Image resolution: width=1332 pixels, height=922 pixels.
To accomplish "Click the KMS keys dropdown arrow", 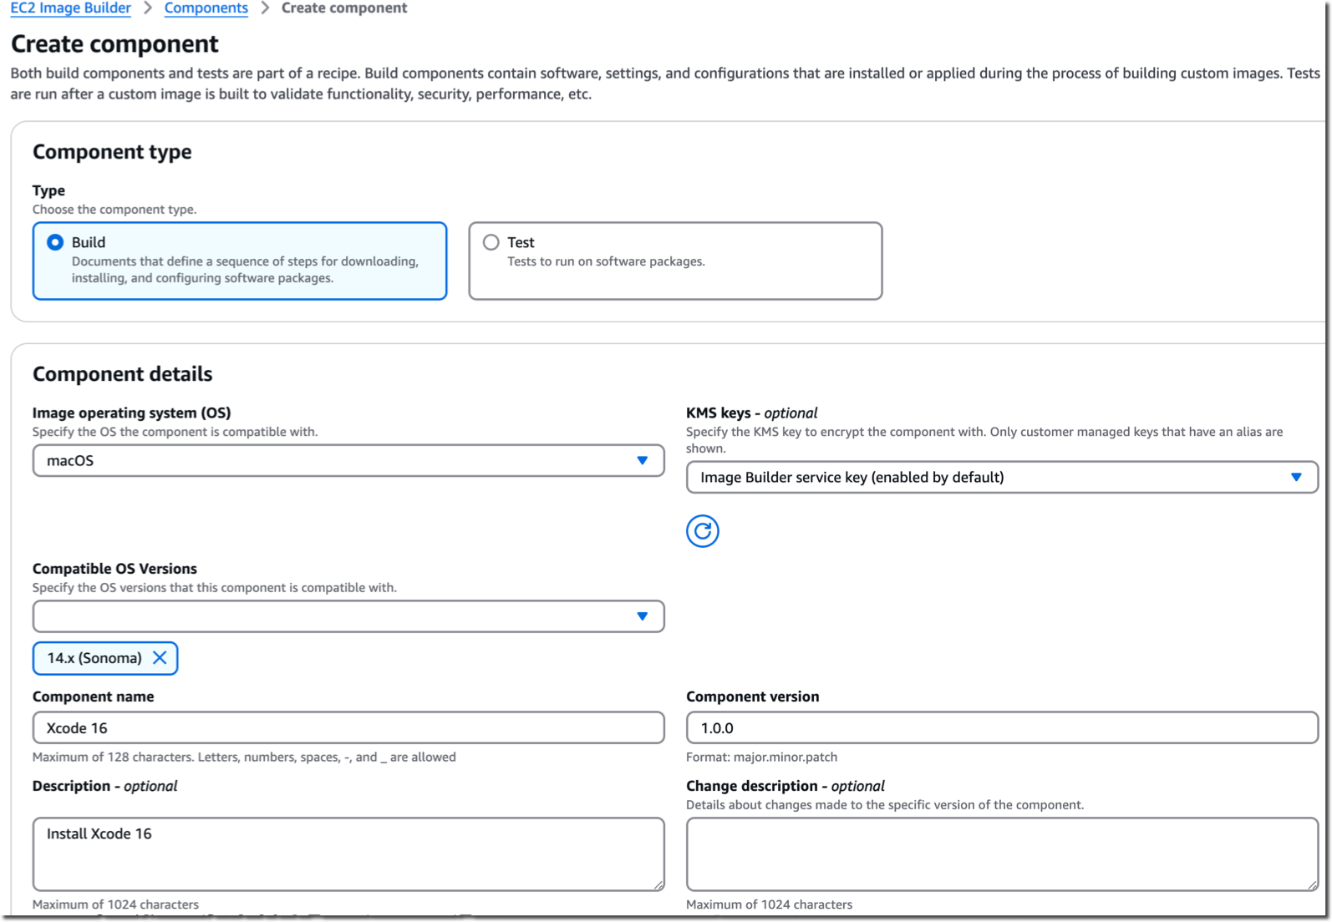I will click(x=1296, y=478).
